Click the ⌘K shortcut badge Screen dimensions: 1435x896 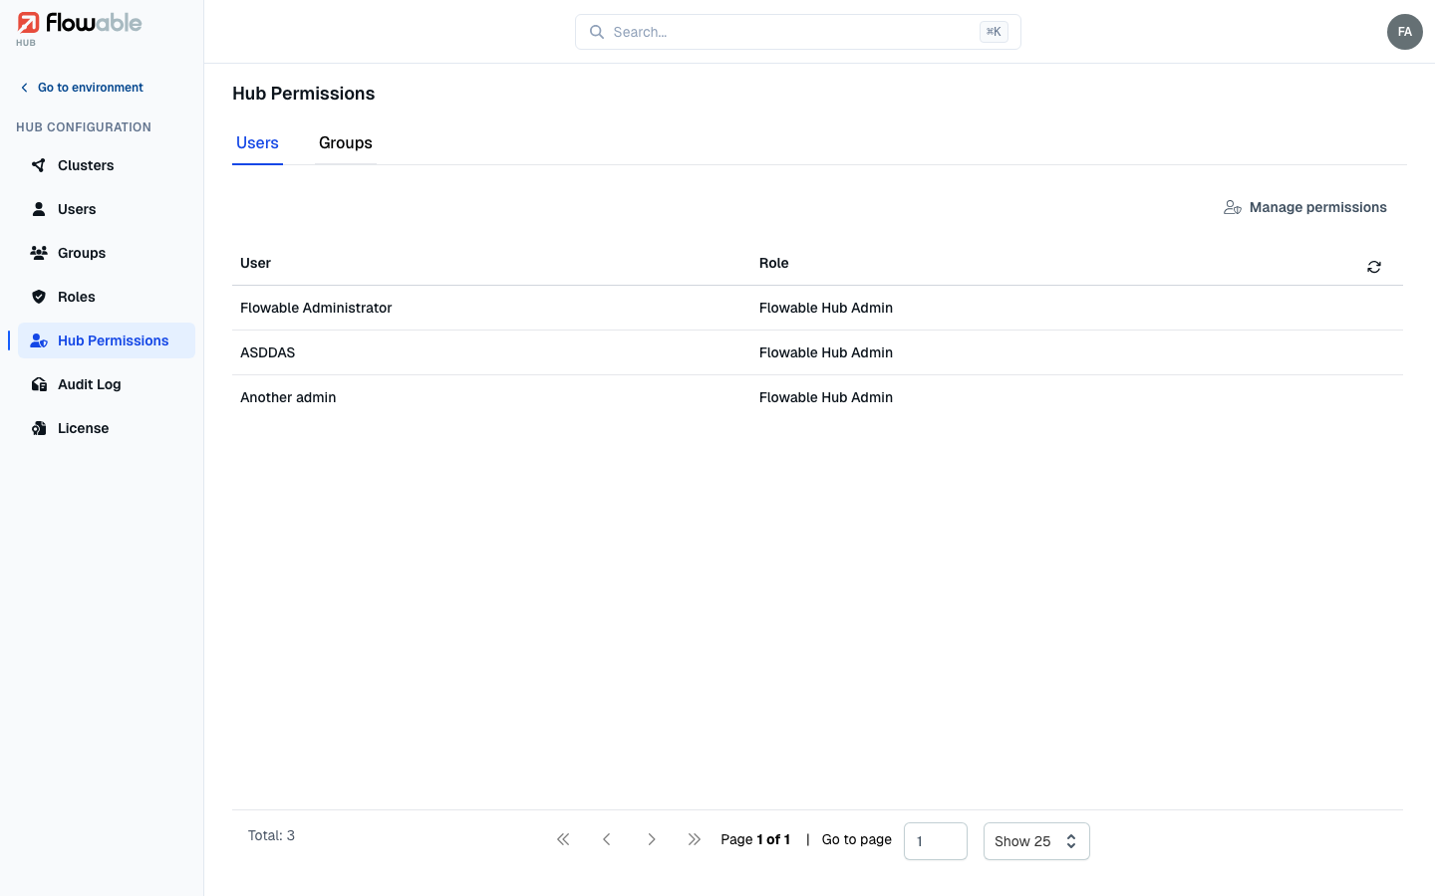994,32
